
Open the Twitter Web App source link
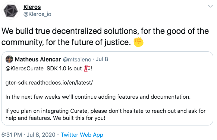(x=82, y=135)
